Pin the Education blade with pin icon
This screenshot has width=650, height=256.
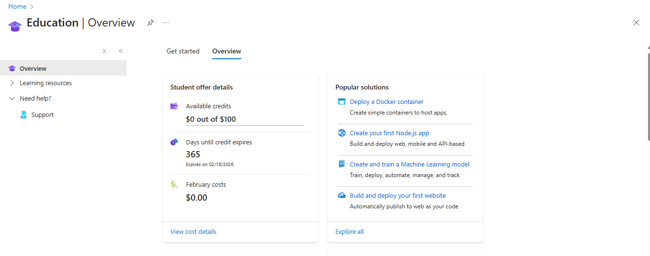coord(151,23)
